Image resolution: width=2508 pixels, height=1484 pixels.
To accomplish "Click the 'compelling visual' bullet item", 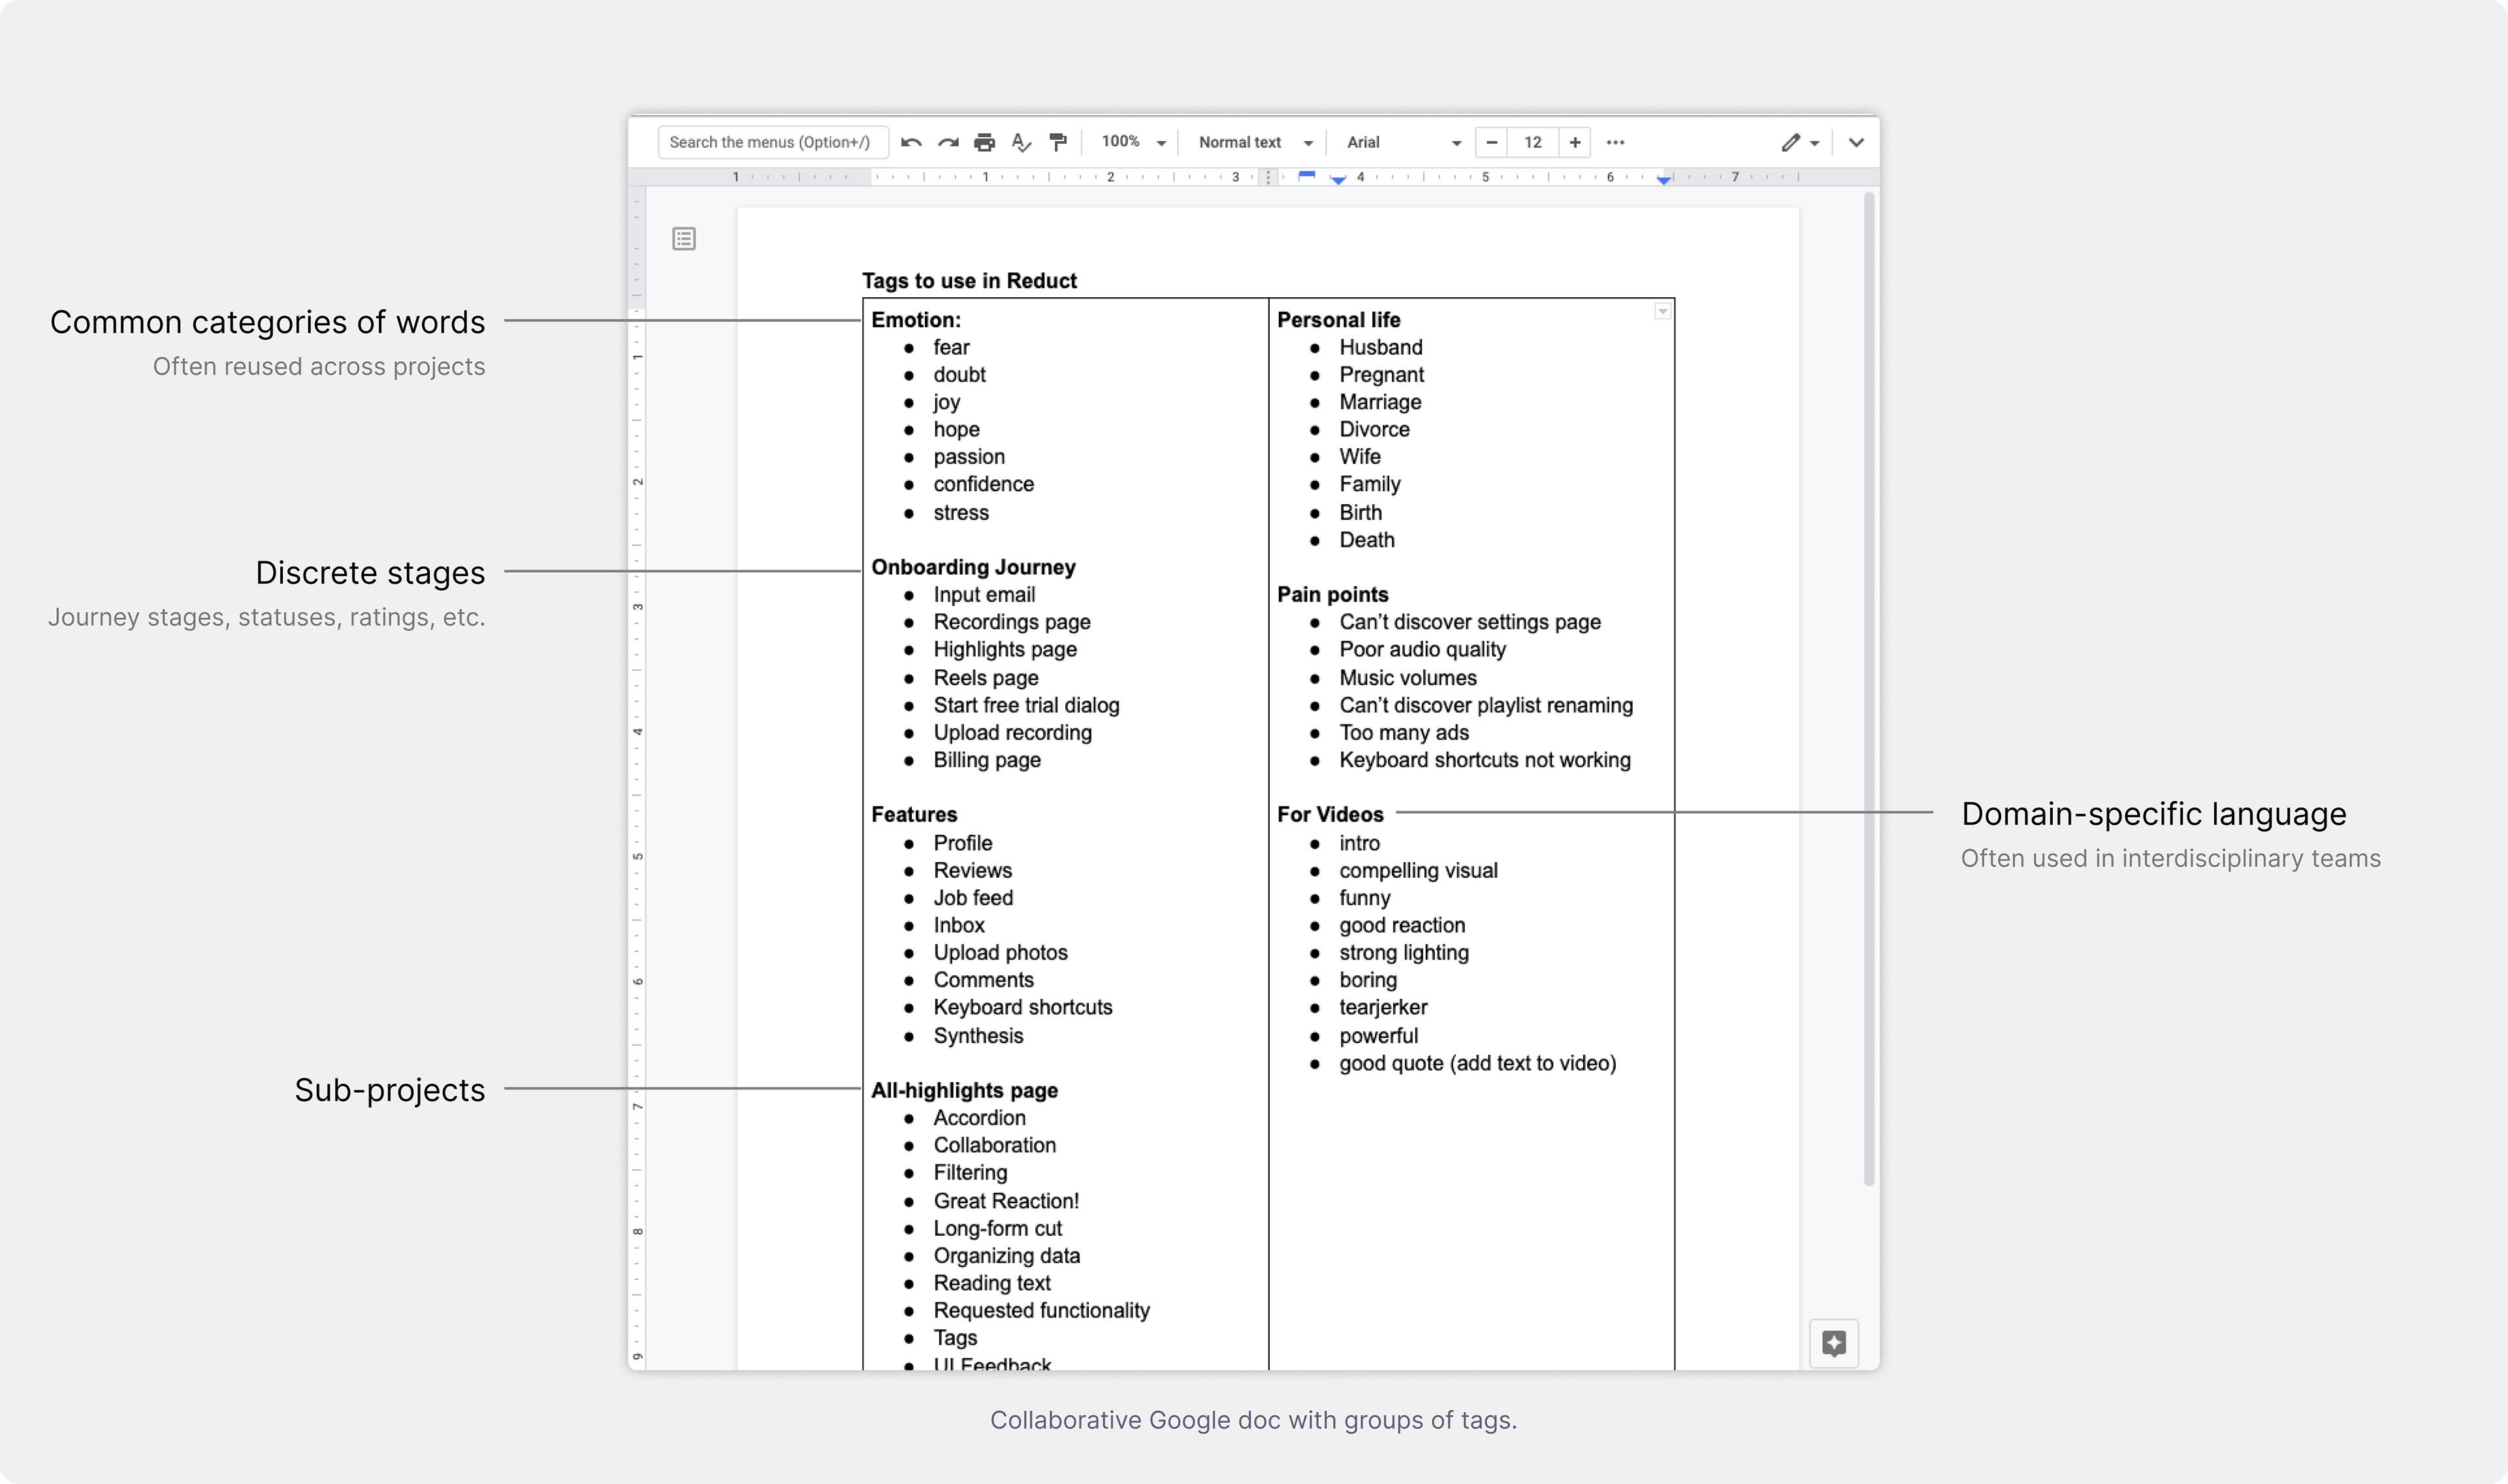I will (1419, 871).
